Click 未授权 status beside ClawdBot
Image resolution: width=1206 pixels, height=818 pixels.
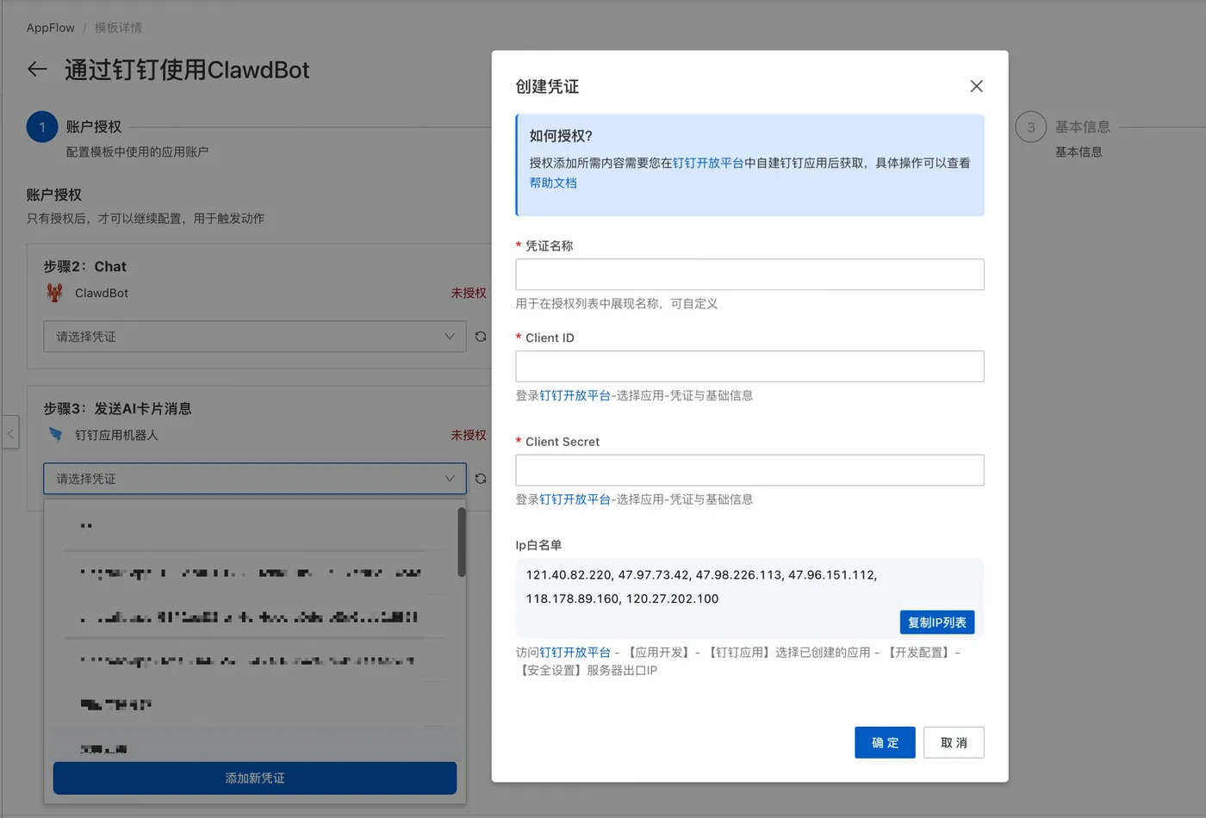pyautogui.click(x=469, y=293)
